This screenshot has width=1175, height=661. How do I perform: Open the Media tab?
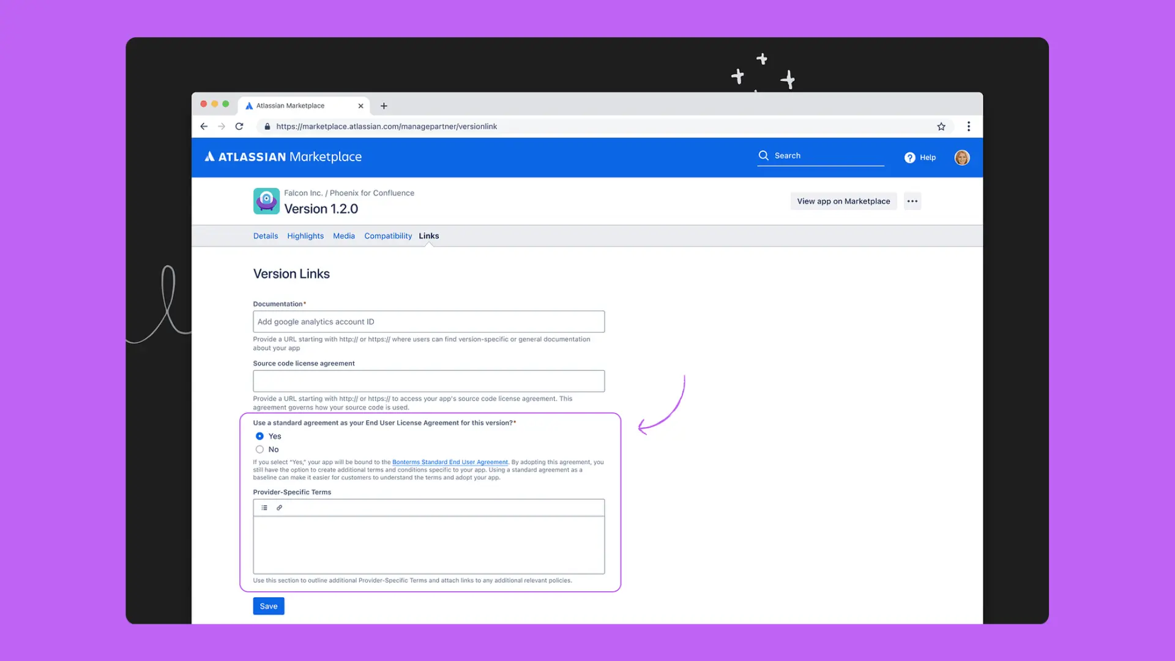coord(344,236)
